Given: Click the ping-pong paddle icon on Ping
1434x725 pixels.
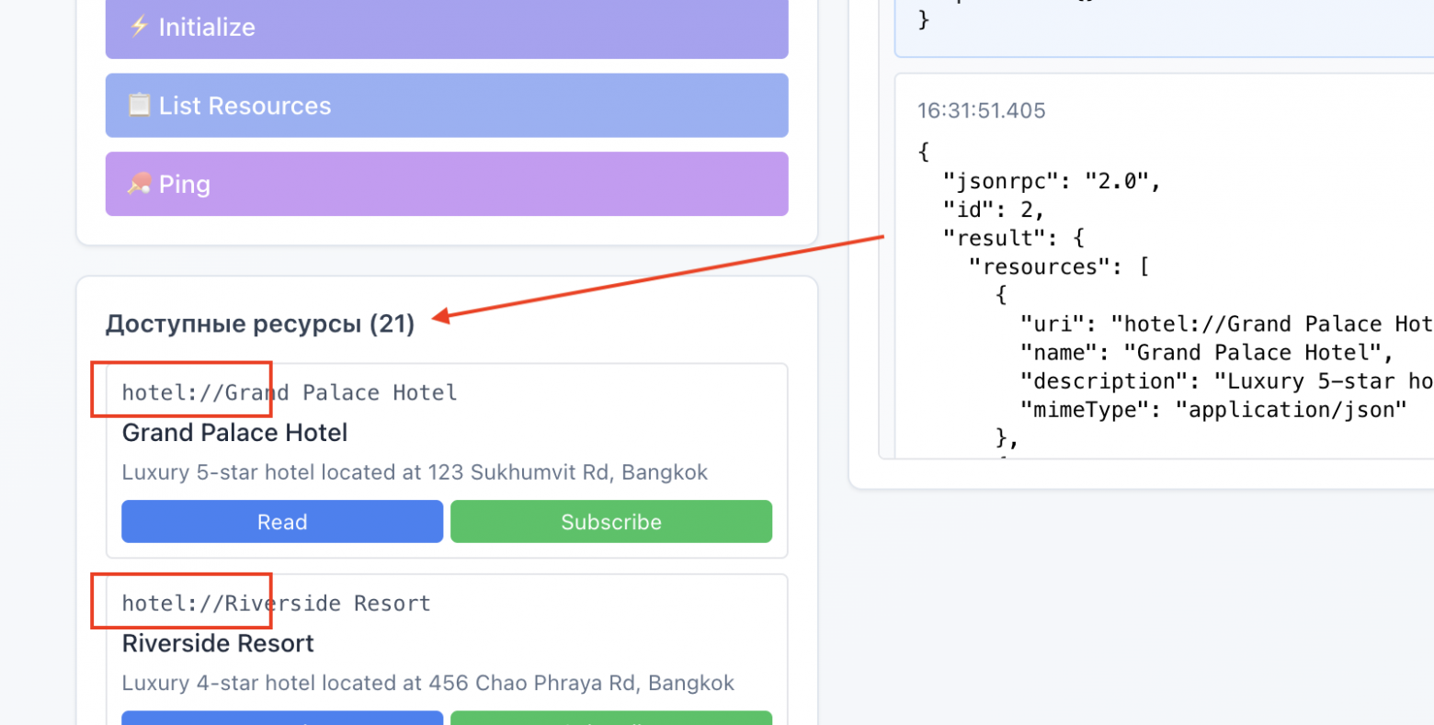Looking at the screenshot, I should pyautogui.click(x=139, y=185).
